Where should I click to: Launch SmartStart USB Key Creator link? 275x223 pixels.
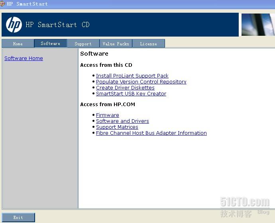tap(131, 93)
